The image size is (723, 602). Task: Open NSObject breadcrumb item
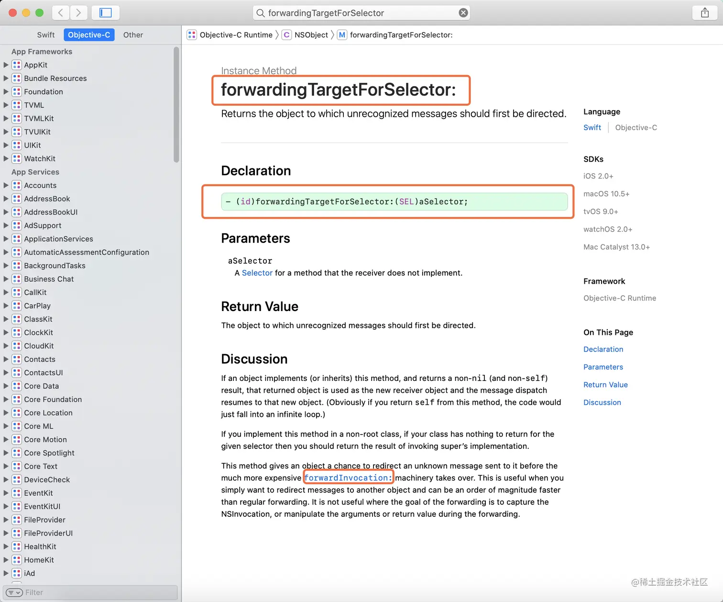(x=305, y=35)
